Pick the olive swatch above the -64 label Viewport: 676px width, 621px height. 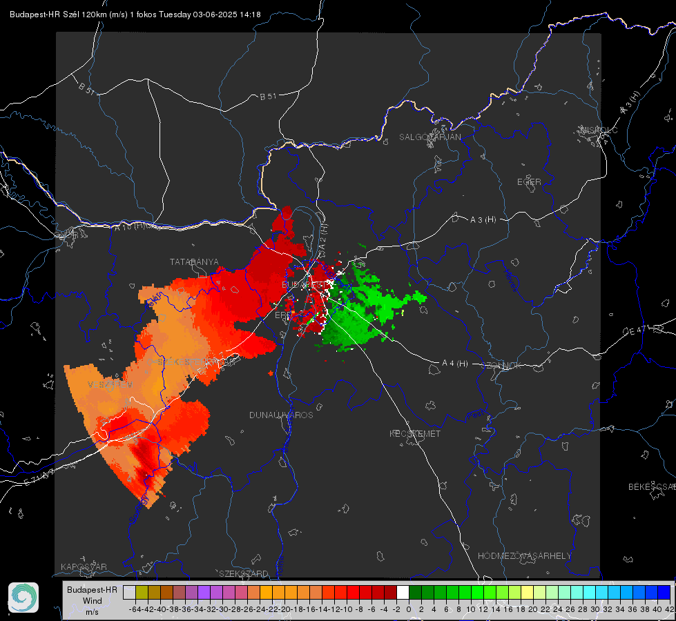pyautogui.click(x=142, y=592)
